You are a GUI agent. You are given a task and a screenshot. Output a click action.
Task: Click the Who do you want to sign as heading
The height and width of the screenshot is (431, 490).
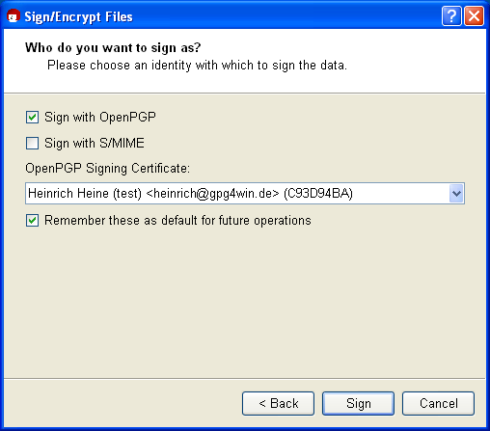pos(113,48)
